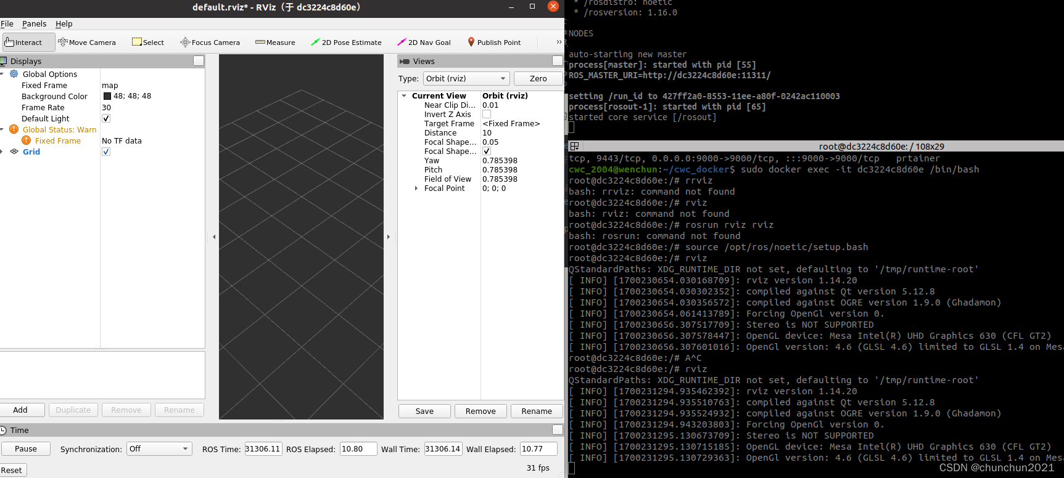Click the Views panel camera icon
1064x478 pixels.
pos(405,61)
